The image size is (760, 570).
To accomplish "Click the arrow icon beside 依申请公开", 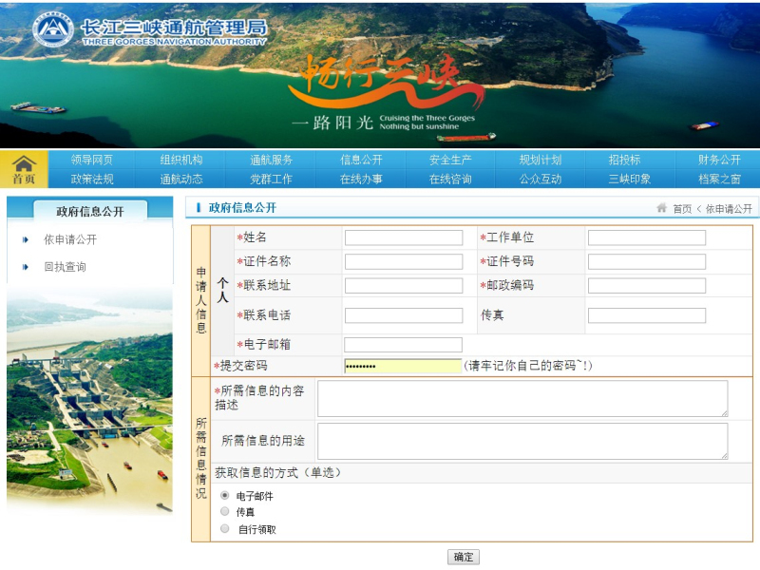I will coord(26,239).
